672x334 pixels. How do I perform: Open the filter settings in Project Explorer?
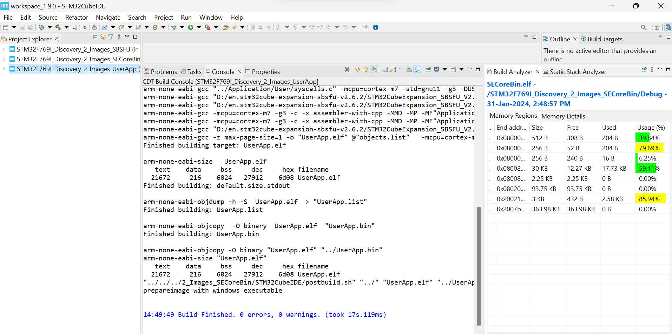coord(111,37)
